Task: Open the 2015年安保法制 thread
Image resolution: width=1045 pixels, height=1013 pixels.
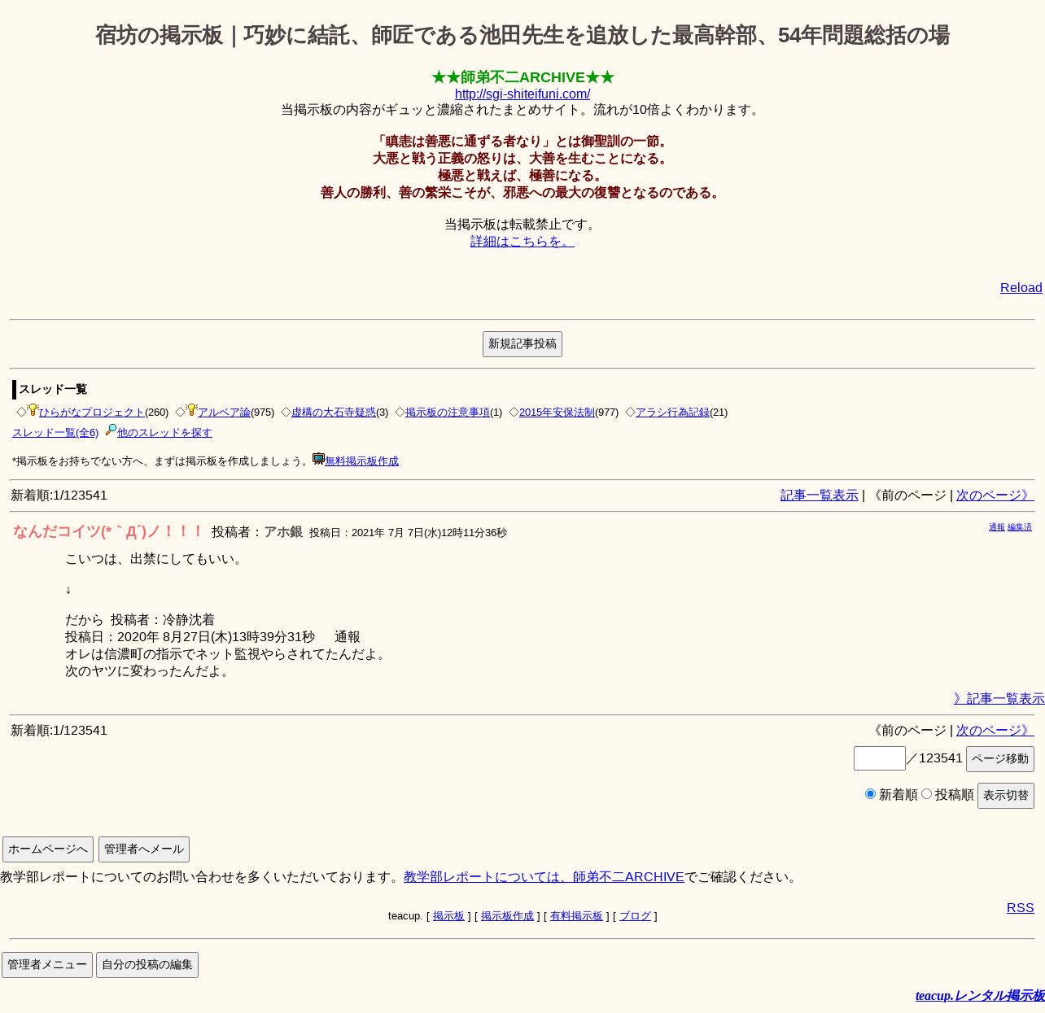Action: (557, 413)
